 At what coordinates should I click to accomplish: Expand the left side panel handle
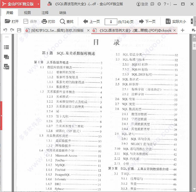click(1, 116)
